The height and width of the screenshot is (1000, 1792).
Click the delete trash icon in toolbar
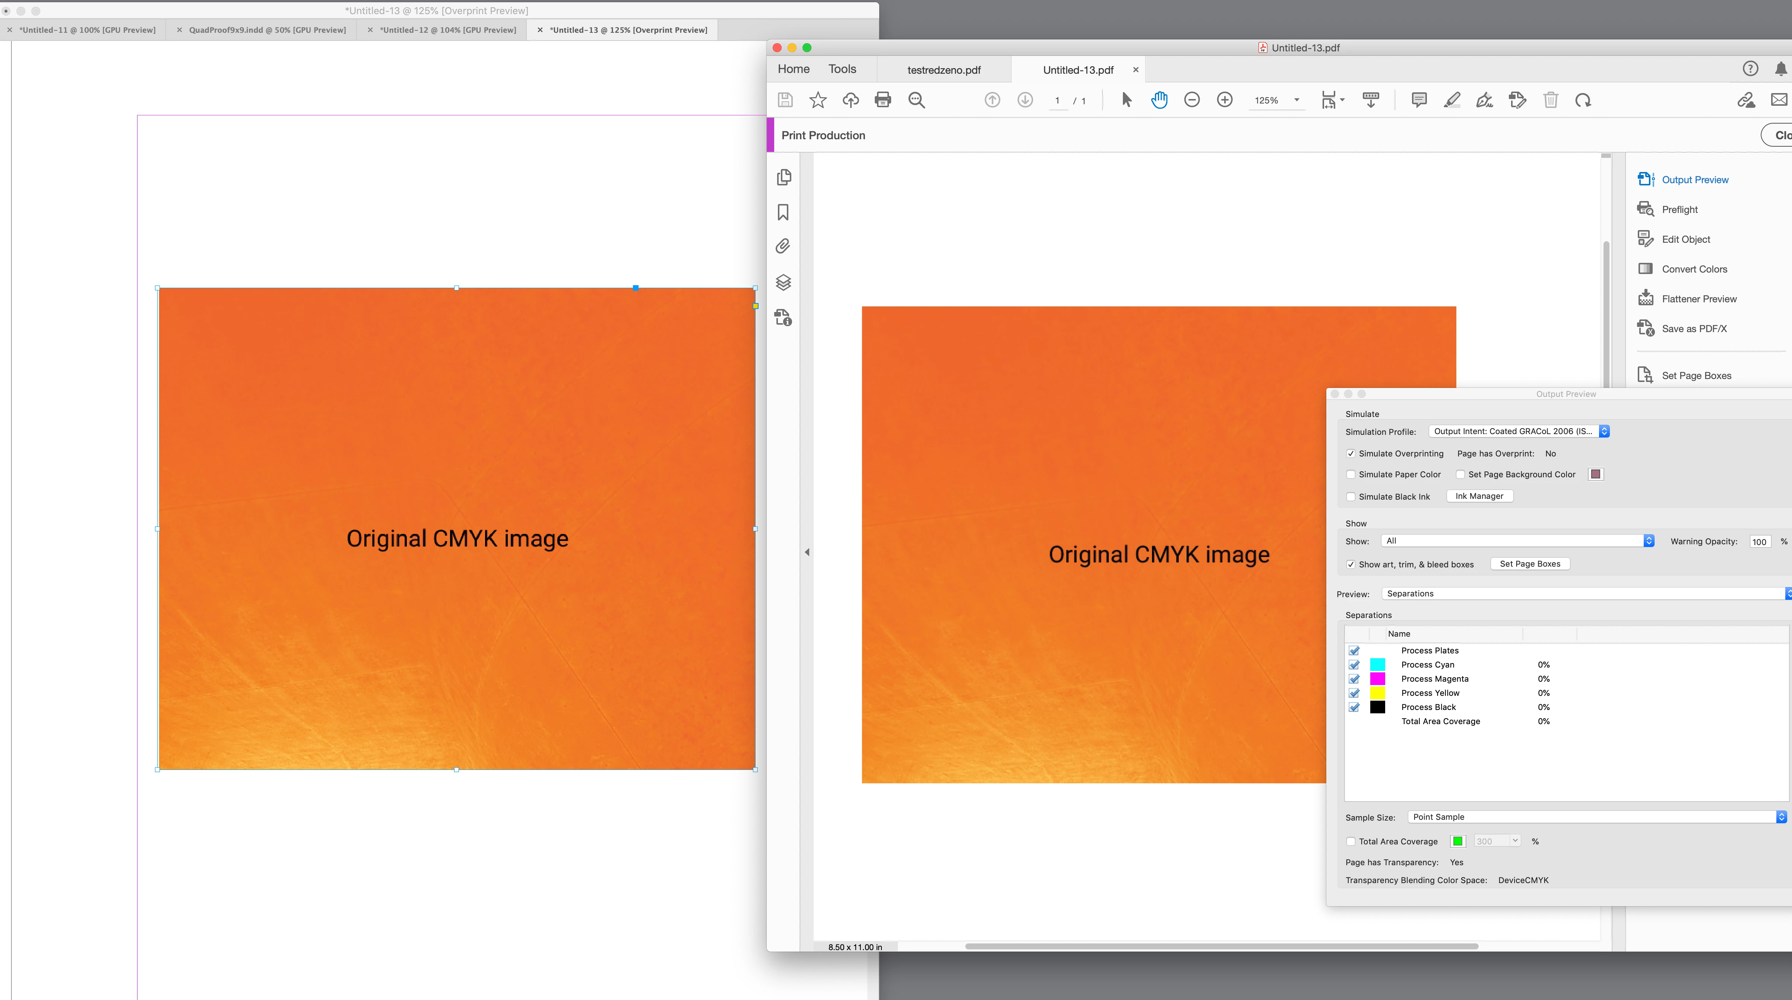tap(1551, 100)
